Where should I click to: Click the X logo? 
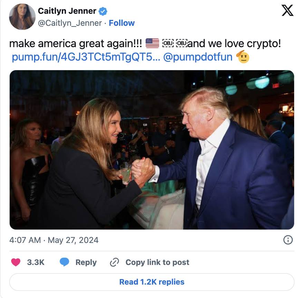point(287,10)
